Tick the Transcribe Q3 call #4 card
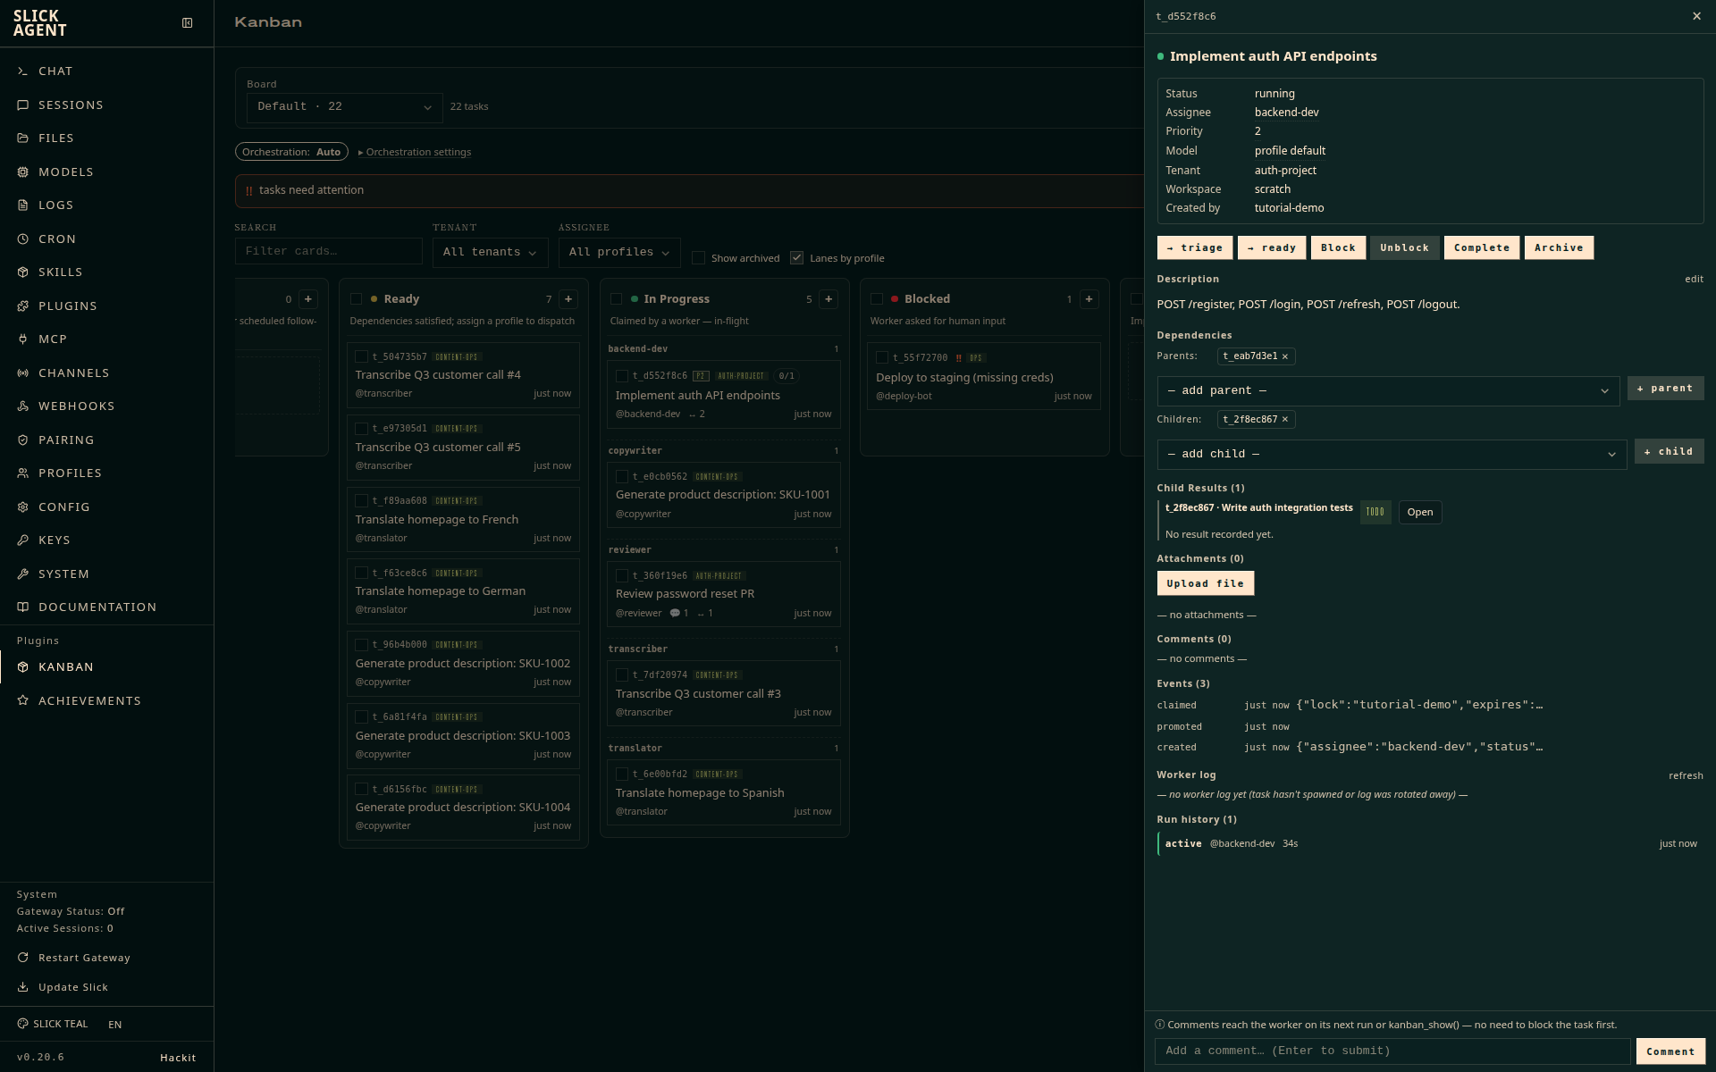 (362, 357)
